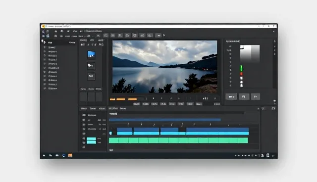Select the first blue video clip on the timeline
This screenshot has height=182, width=317.
coord(125,131)
